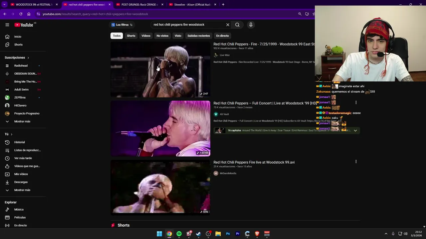This screenshot has width=426, height=239.
Task: Open Ver más tarde in sidebar
Action: 23,158
